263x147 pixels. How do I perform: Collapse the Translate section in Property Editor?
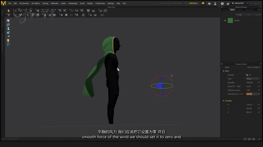pos(223,101)
